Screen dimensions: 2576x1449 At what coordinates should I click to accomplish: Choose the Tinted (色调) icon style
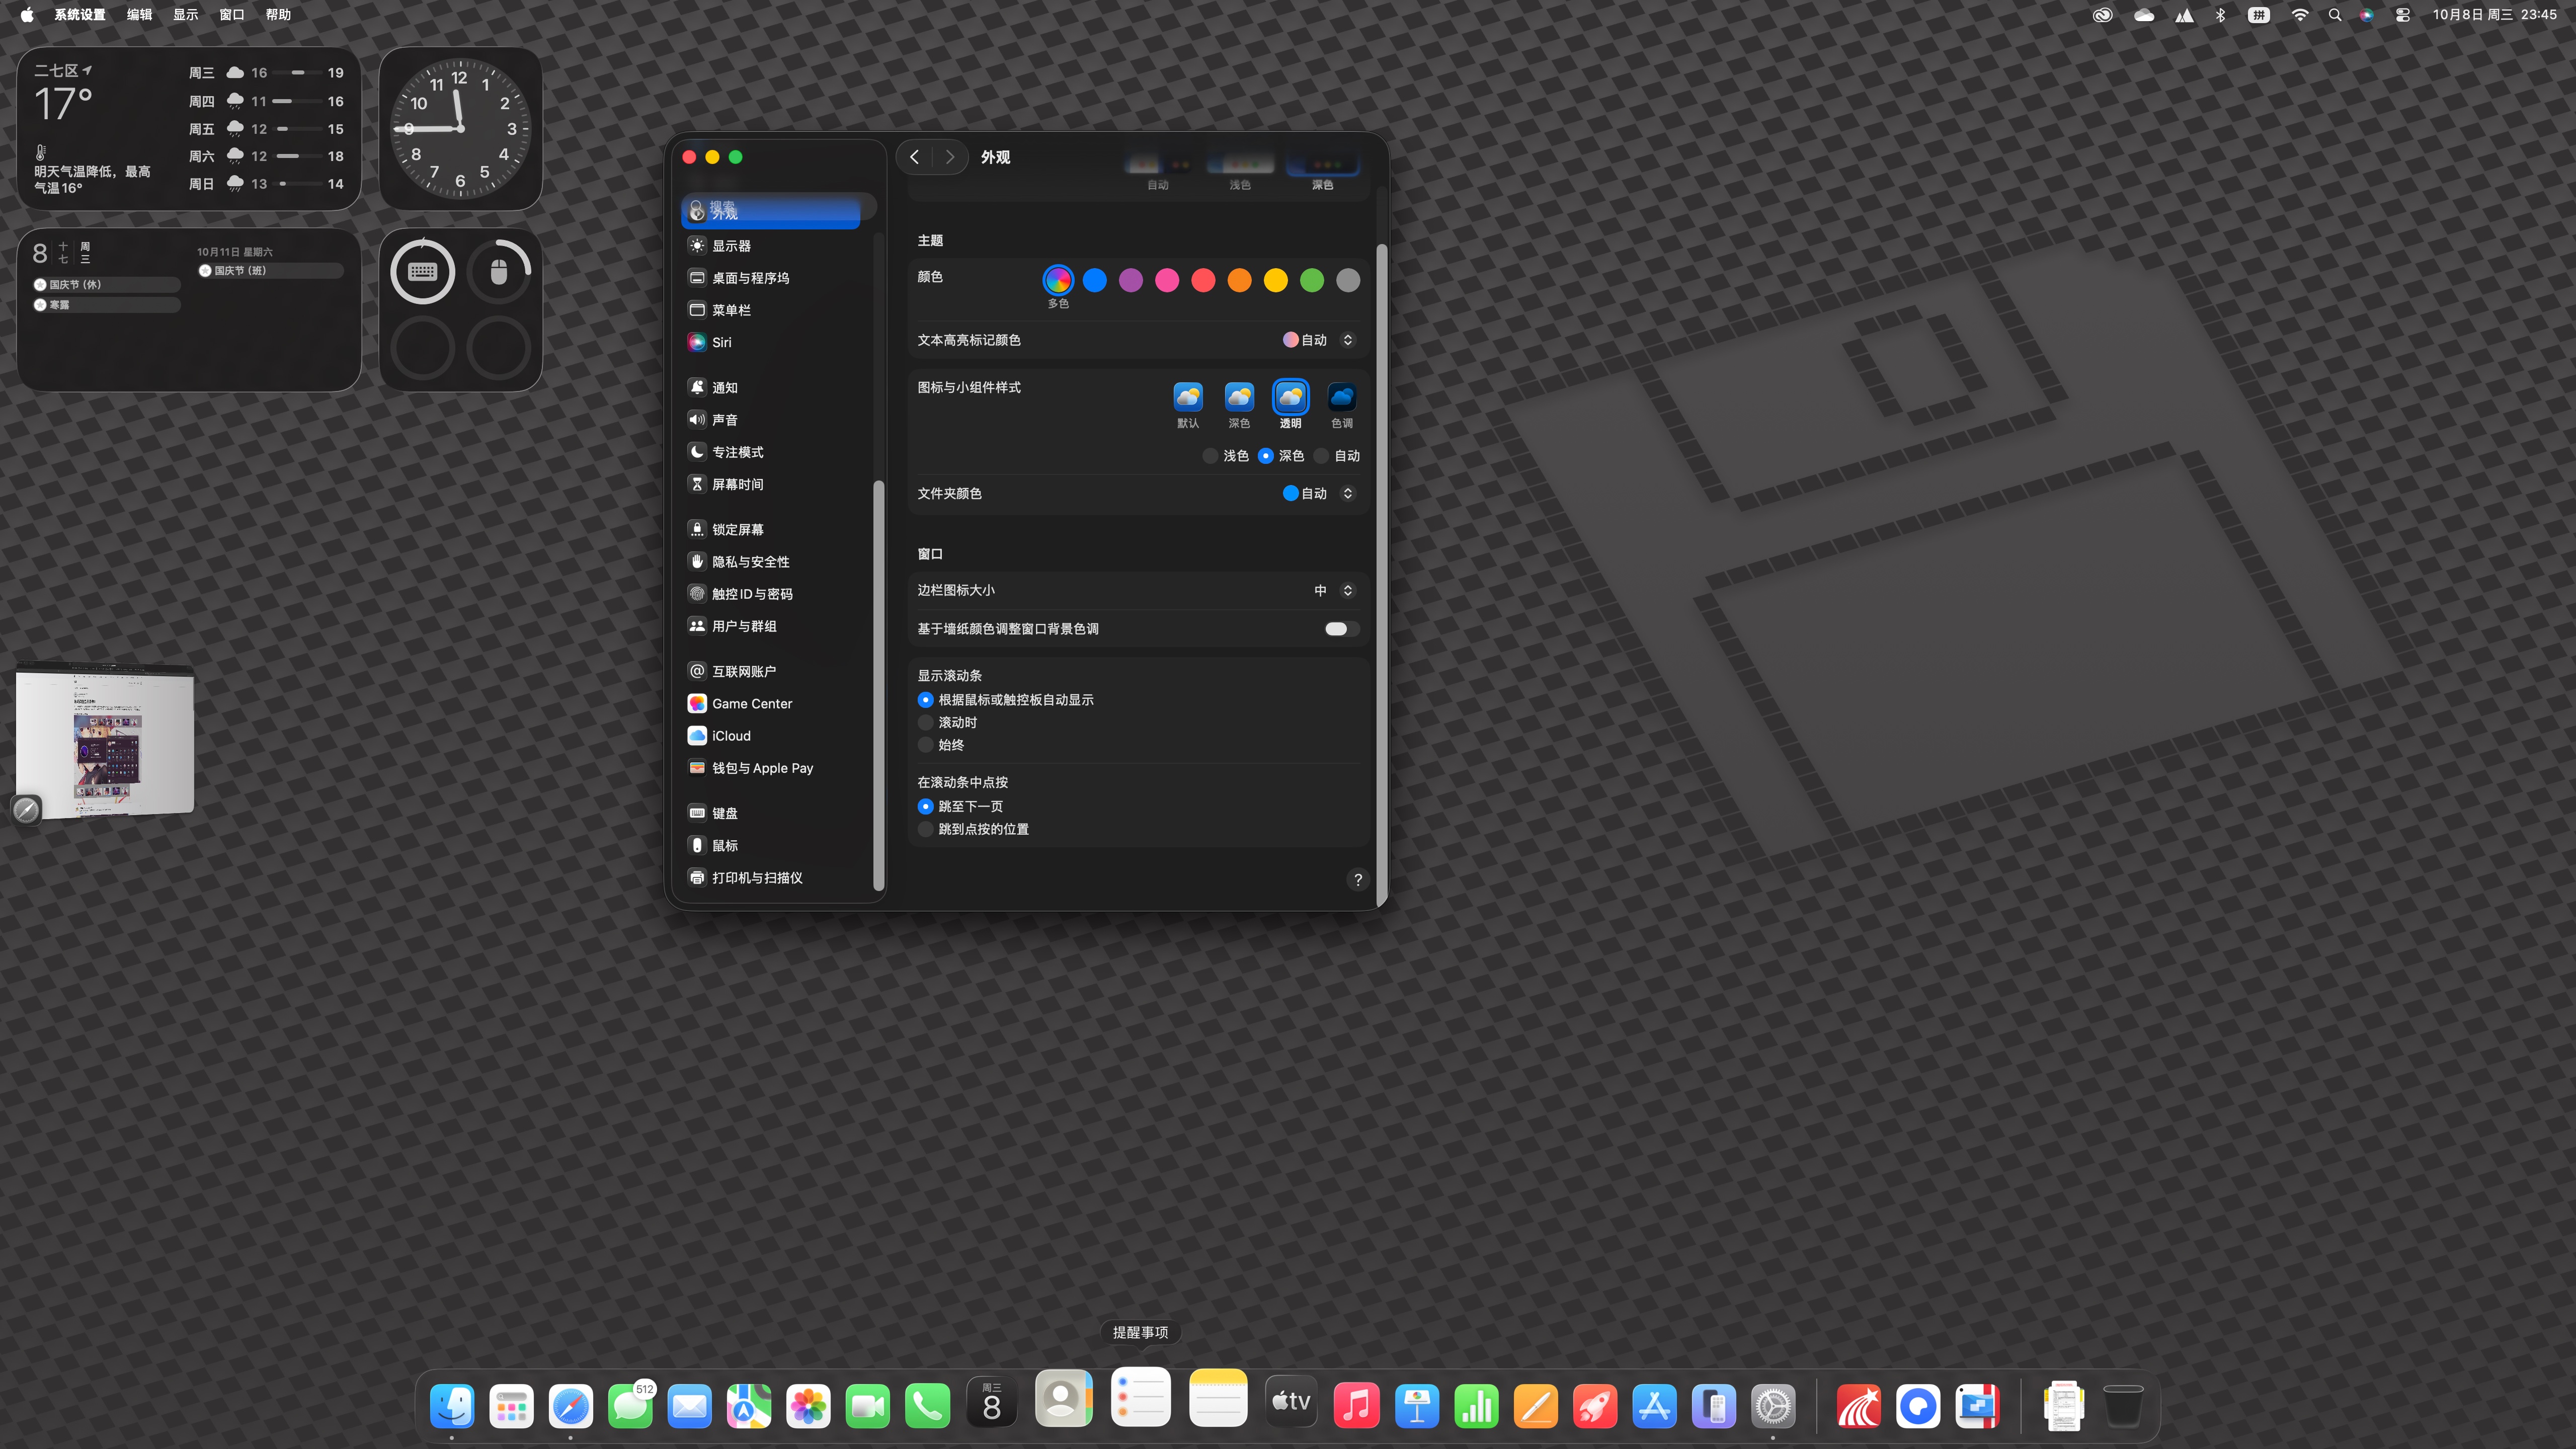pyautogui.click(x=1341, y=398)
